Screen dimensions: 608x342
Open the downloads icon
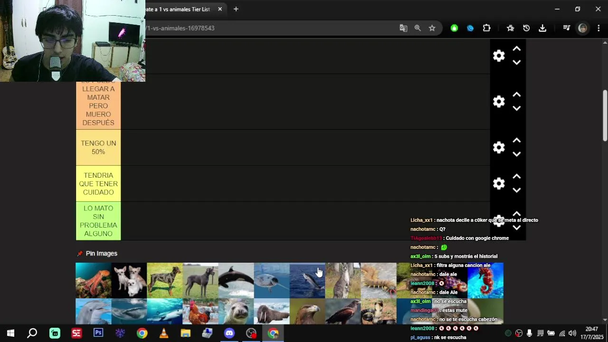click(x=542, y=28)
